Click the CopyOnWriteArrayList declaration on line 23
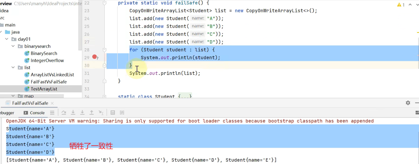This screenshot has width=419, height=164. (x=223, y=11)
